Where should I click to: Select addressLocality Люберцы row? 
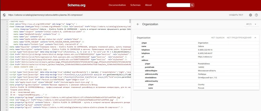point(196,74)
